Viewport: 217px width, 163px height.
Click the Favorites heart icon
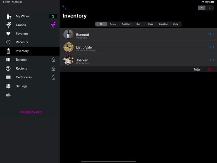tap(8, 34)
